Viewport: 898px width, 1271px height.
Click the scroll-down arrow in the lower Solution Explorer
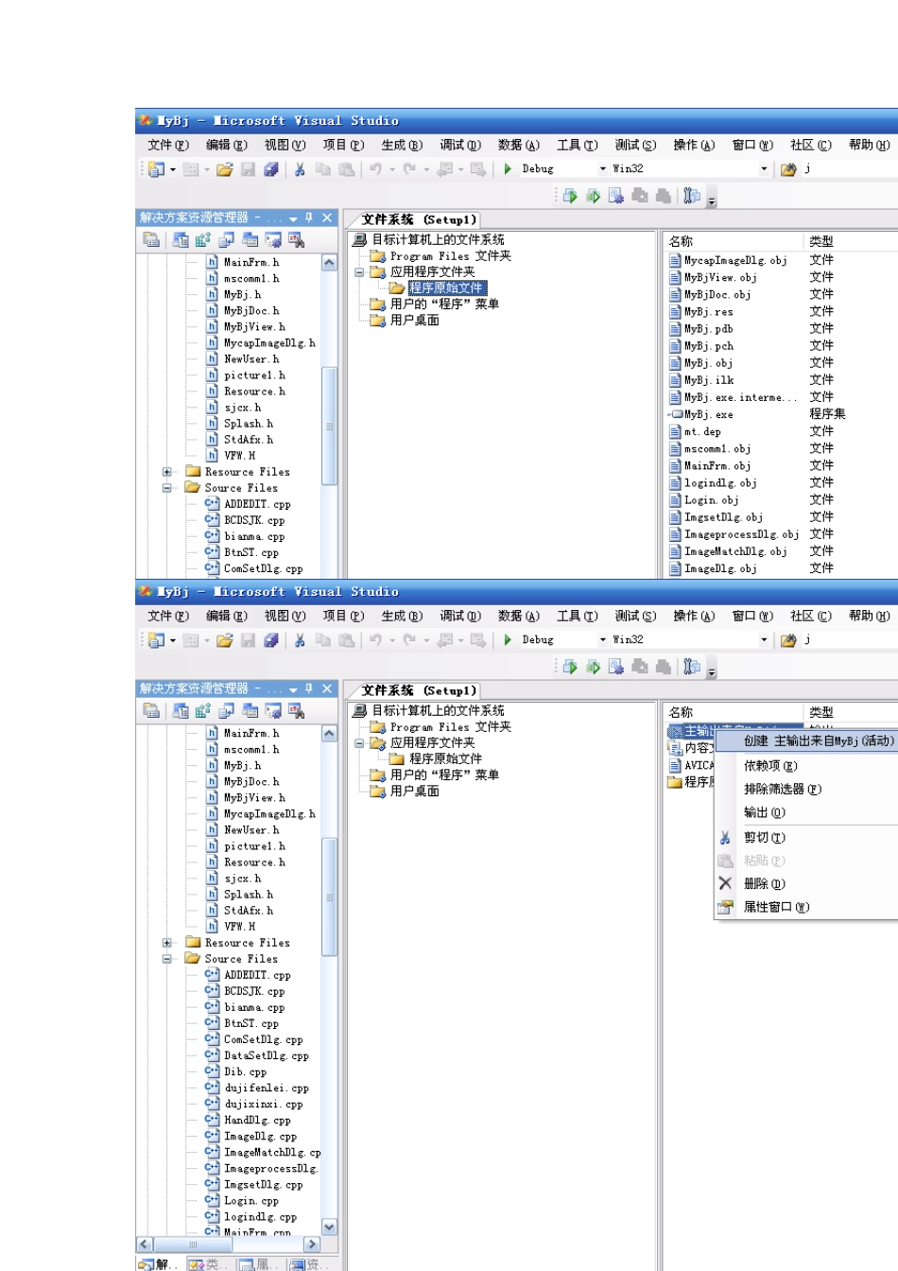[329, 1227]
